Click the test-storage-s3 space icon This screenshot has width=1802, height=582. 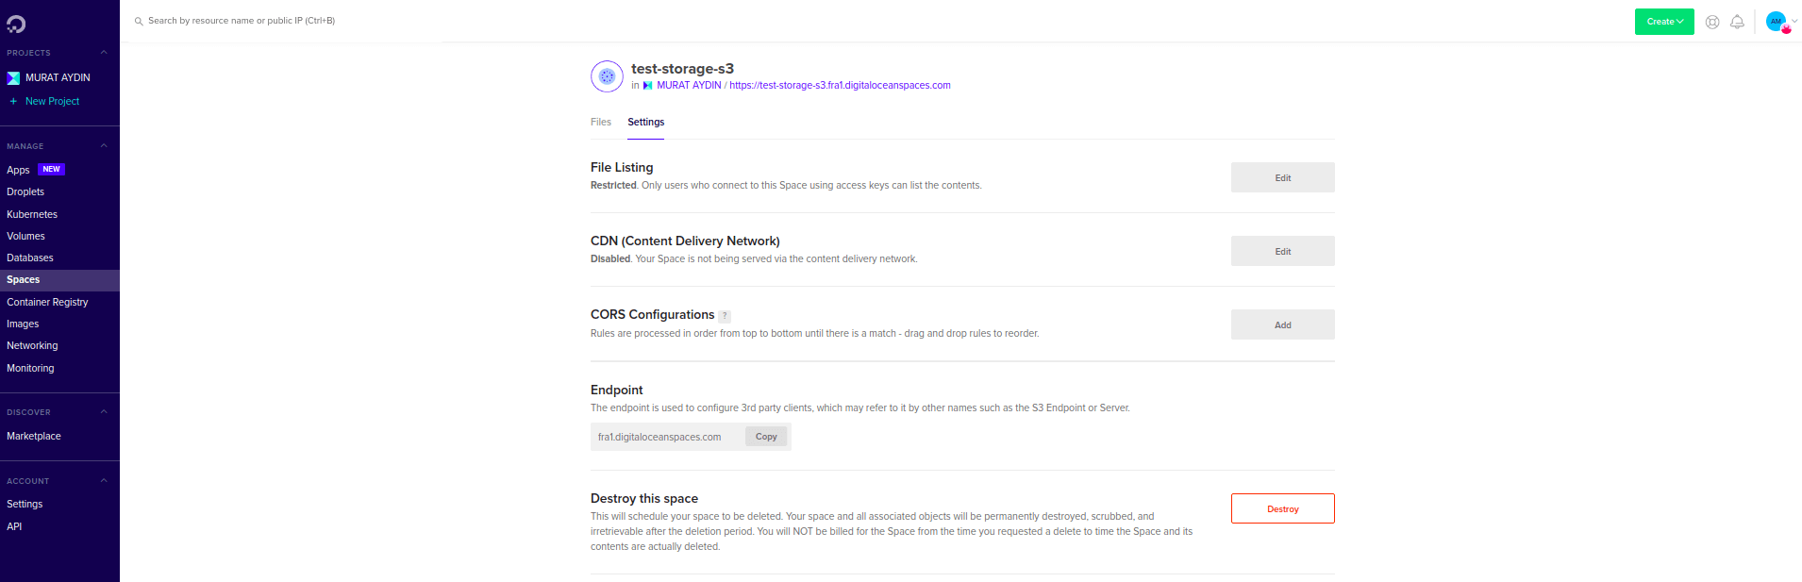(x=607, y=76)
